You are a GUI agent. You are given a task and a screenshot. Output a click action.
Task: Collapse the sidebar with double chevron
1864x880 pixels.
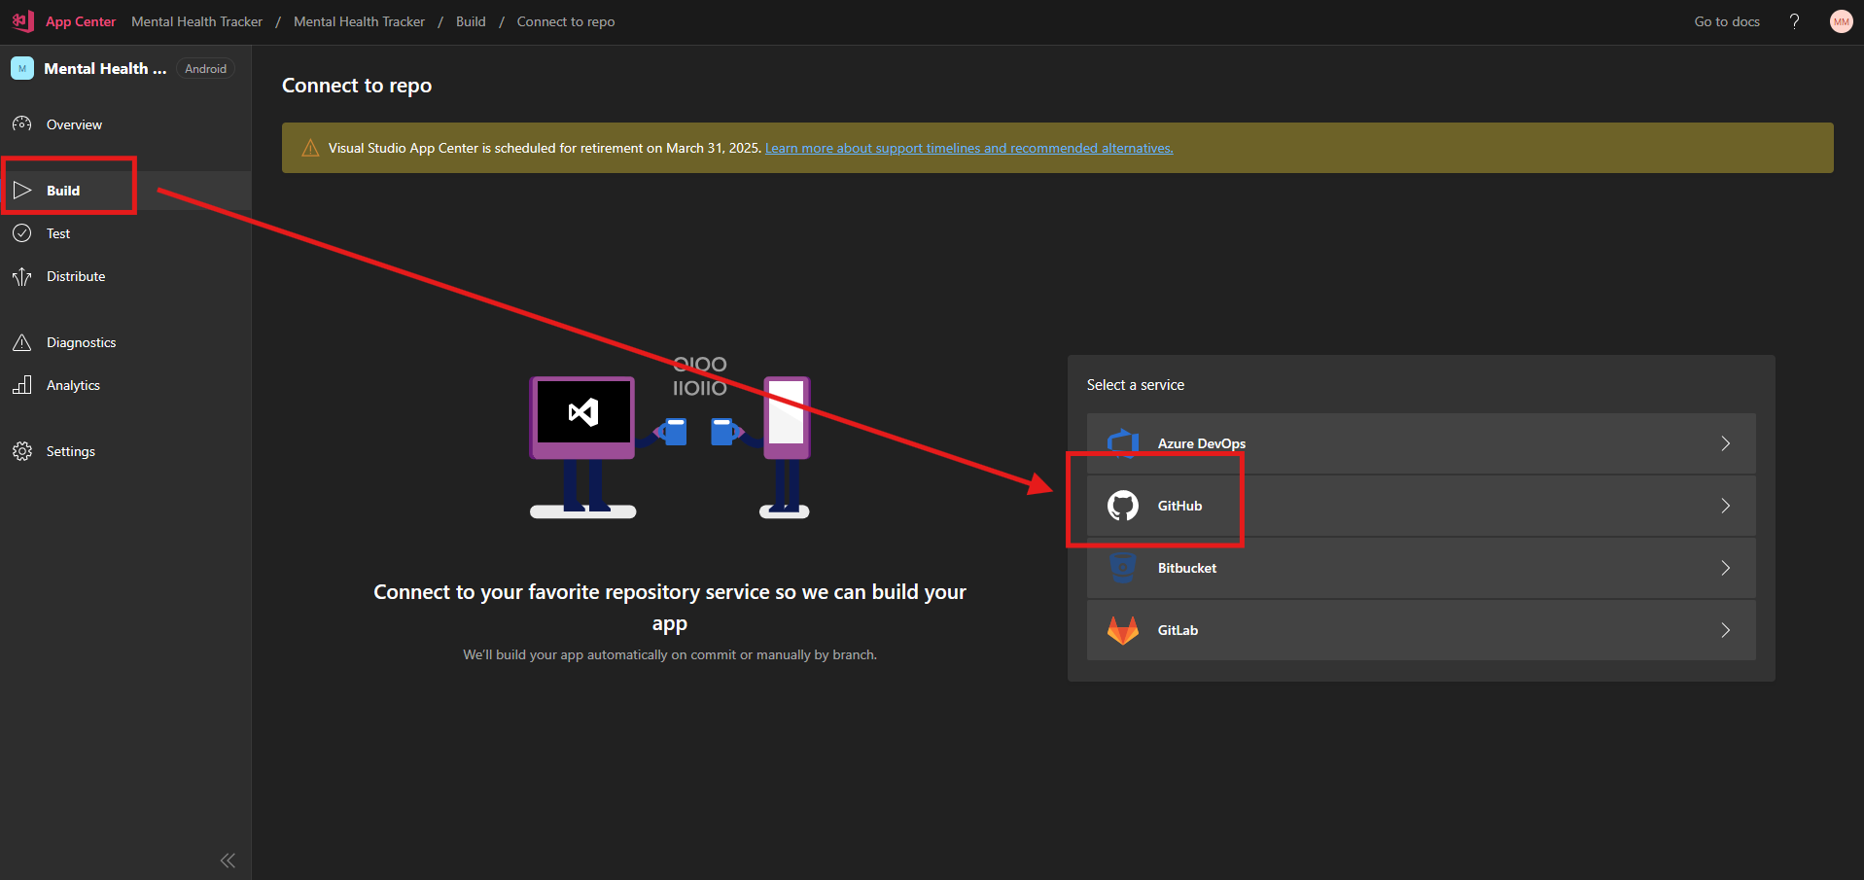pyautogui.click(x=228, y=861)
